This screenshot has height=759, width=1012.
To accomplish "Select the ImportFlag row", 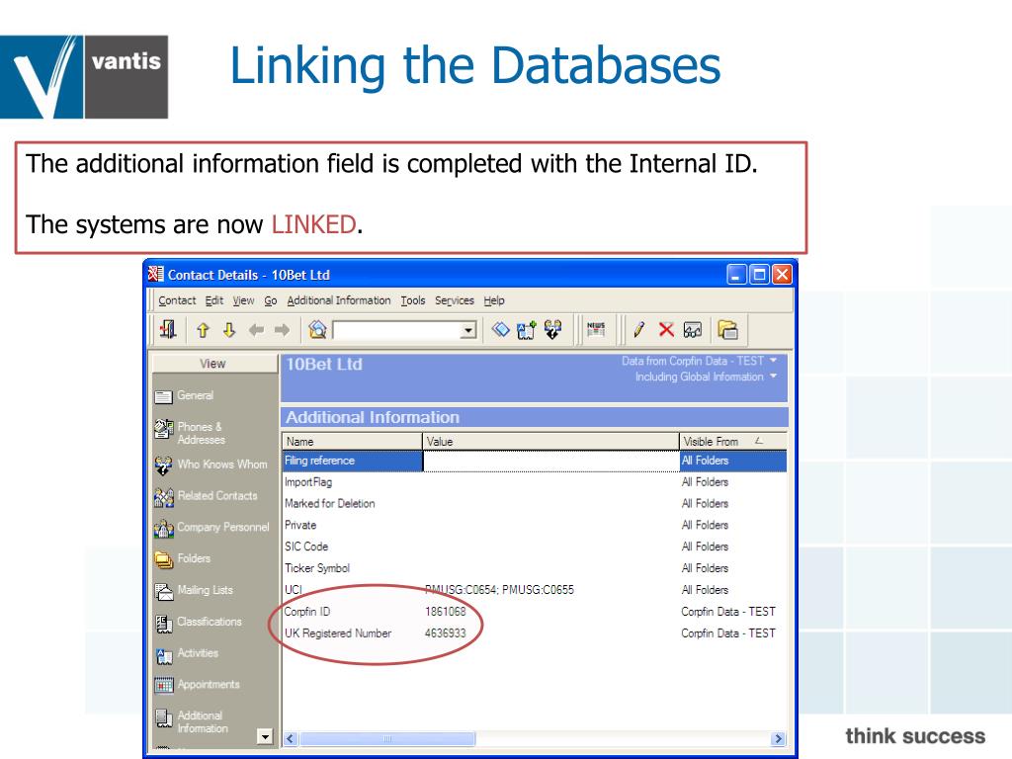I will point(535,482).
